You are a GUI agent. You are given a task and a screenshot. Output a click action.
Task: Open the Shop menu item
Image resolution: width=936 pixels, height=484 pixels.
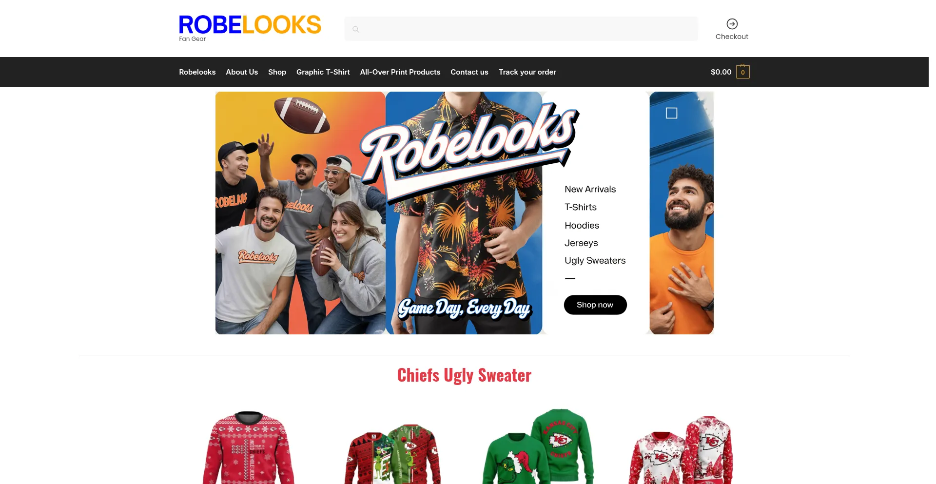tap(277, 72)
